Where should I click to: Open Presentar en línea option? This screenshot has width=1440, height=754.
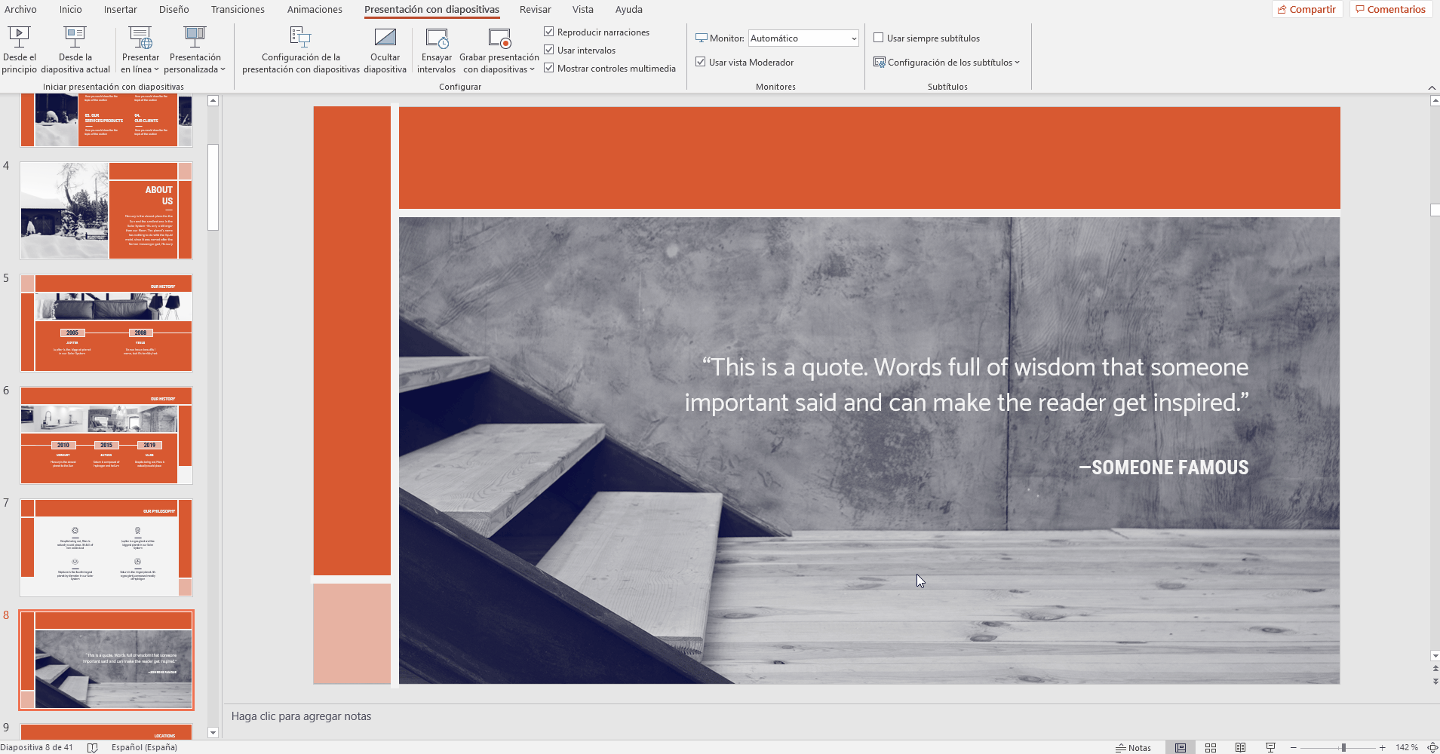[x=140, y=50]
